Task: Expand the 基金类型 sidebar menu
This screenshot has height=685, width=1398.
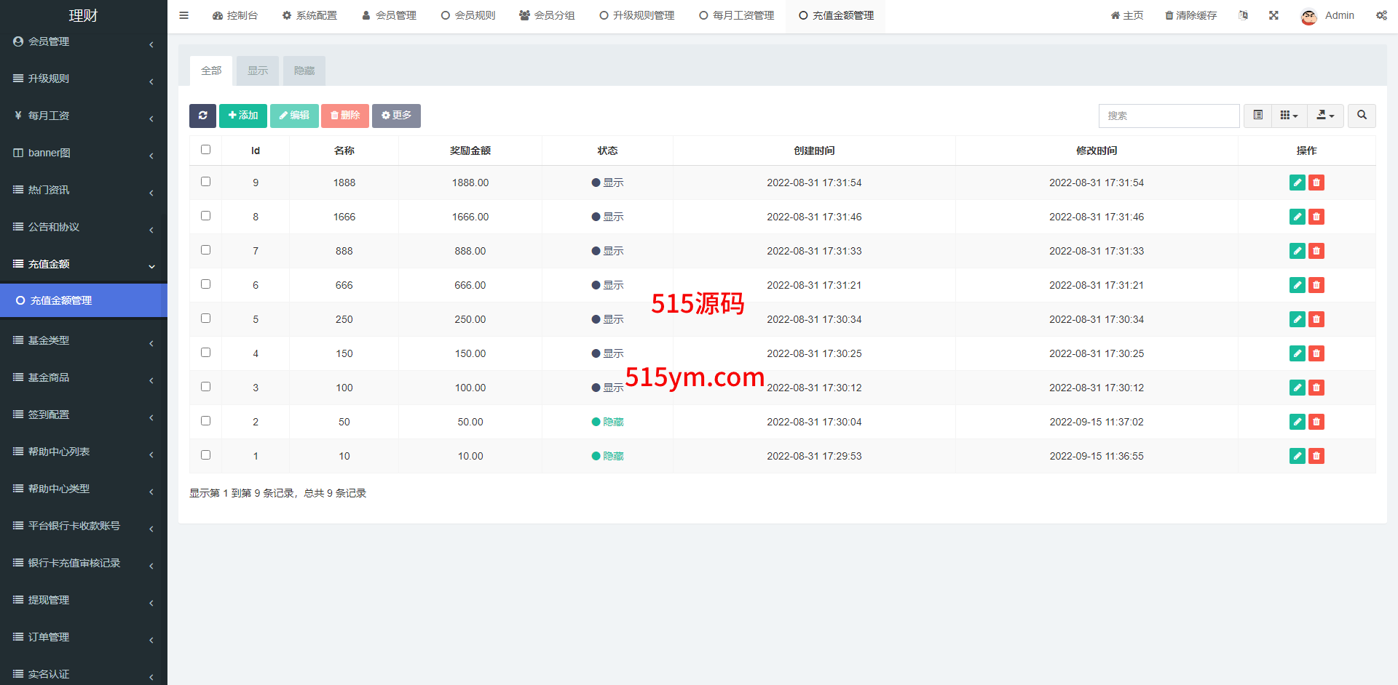Action: 83,340
